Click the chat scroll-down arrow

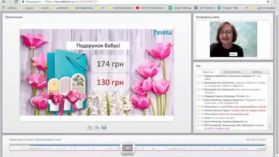(x=269, y=128)
